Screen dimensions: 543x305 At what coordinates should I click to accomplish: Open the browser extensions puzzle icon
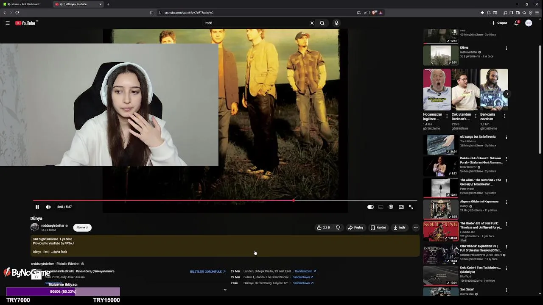click(489, 13)
